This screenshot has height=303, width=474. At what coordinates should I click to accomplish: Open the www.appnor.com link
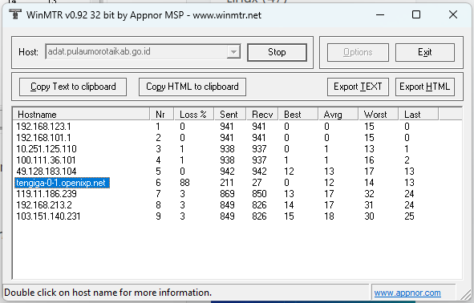click(407, 293)
